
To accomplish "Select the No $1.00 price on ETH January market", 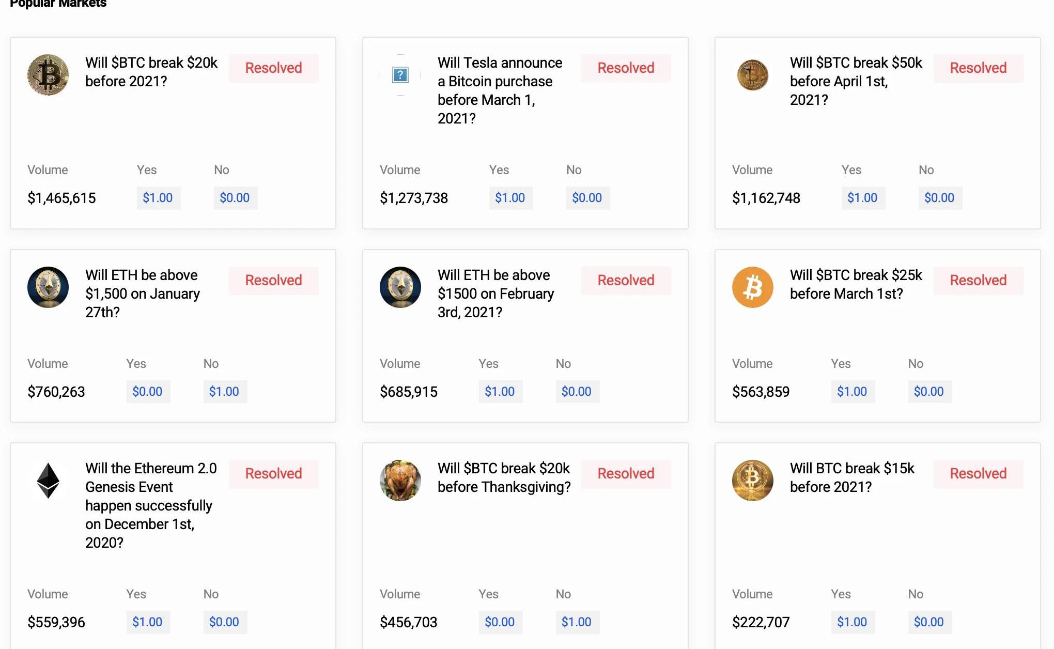I will (x=224, y=392).
